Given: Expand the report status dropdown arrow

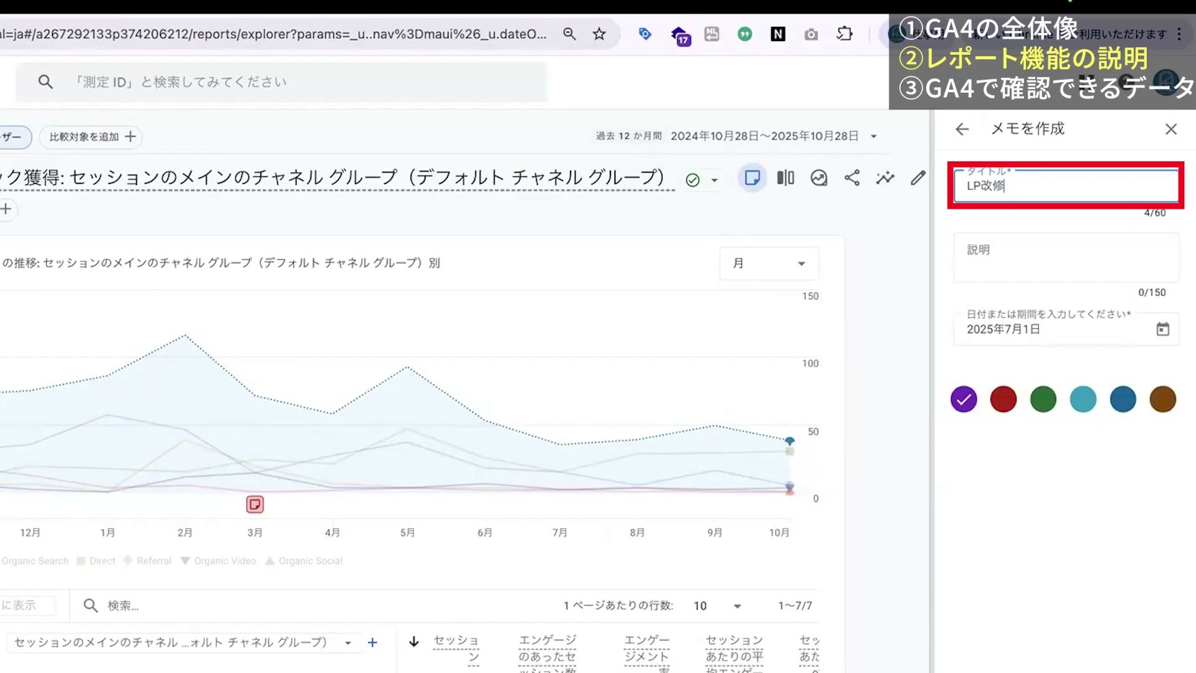Looking at the screenshot, I should pos(714,180).
